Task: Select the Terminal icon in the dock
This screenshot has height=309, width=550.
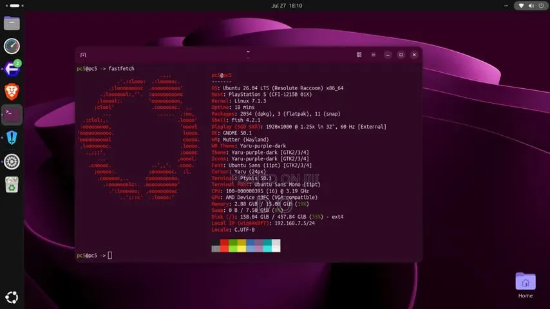Action: (12, 115)
